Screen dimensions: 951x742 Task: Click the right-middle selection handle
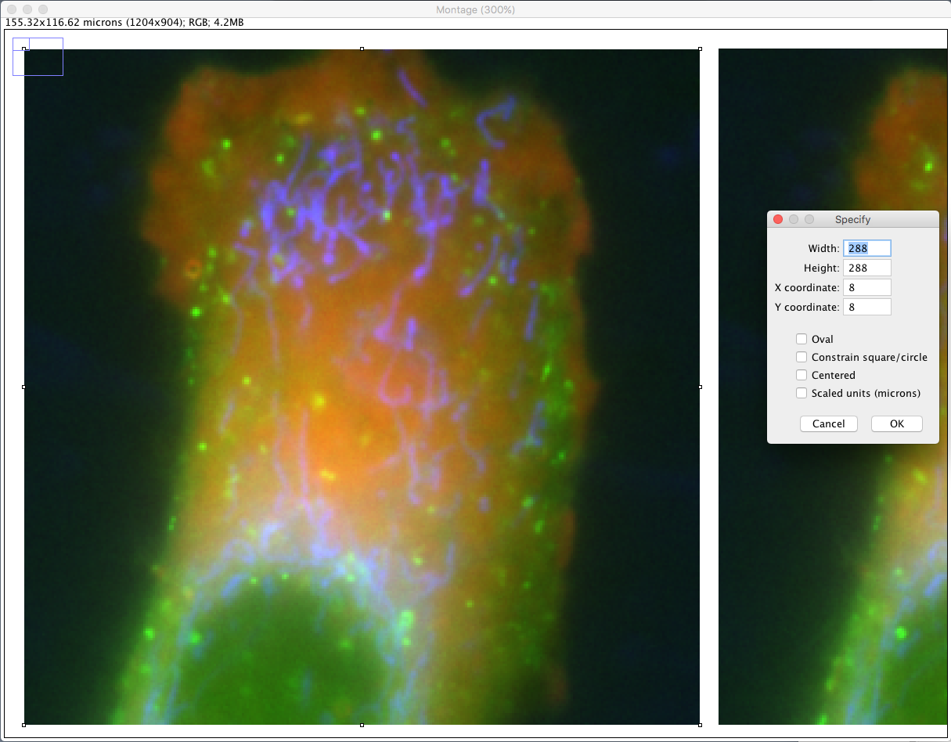[x=700, y=387]
